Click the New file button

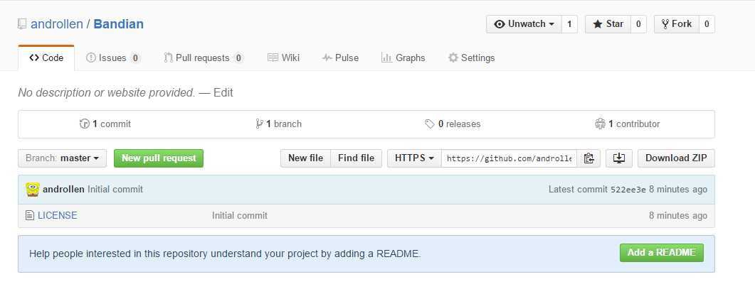coord(306,158)
